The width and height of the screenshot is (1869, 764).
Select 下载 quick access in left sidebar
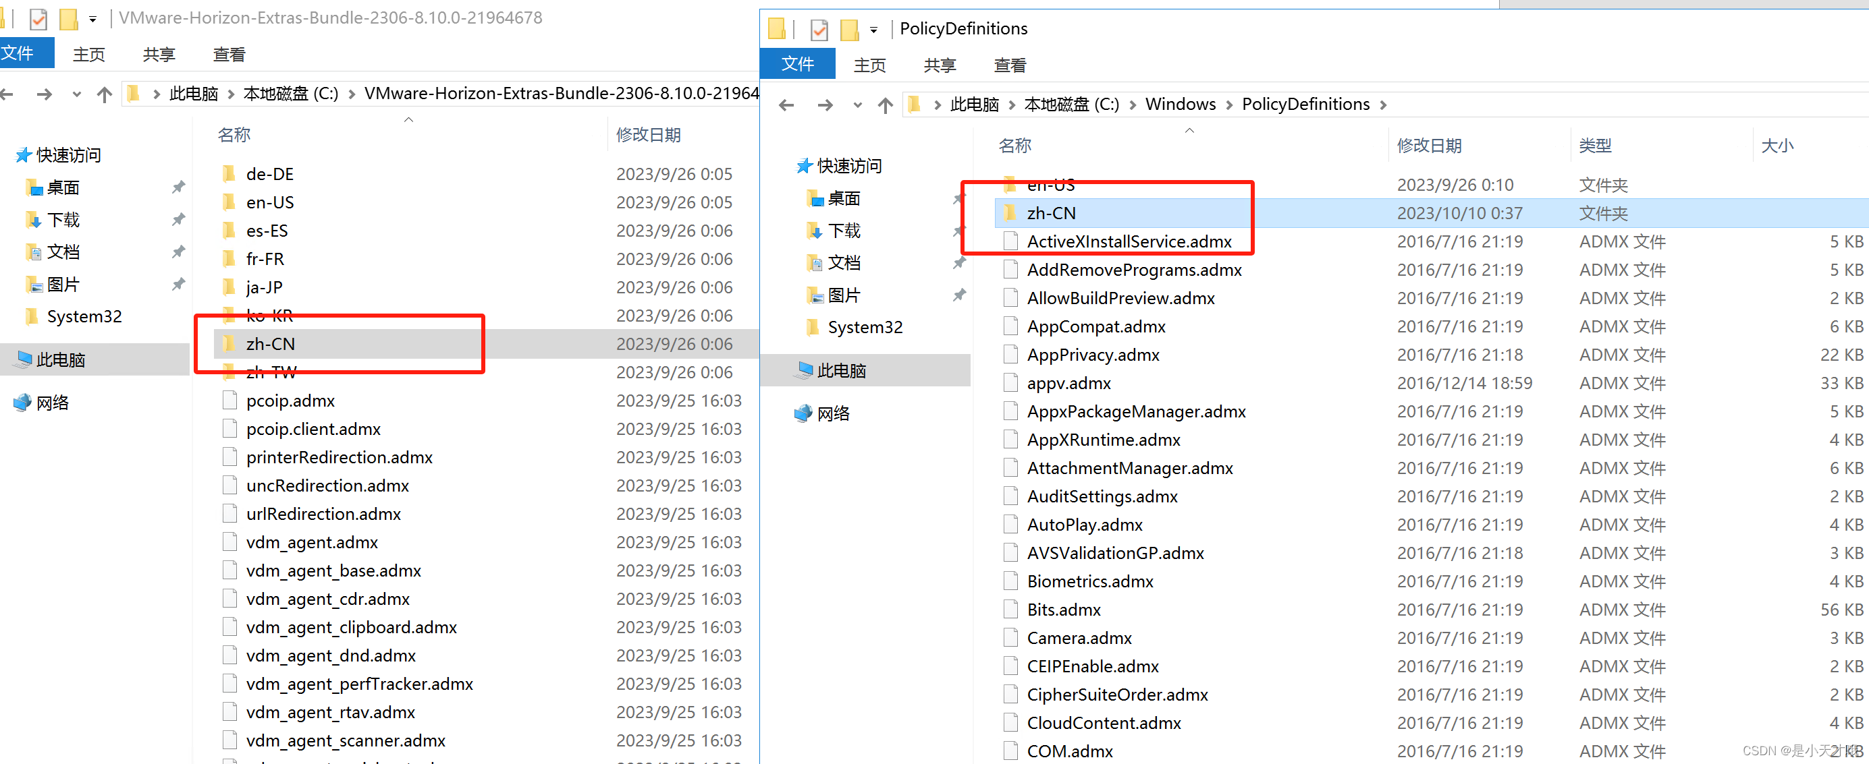point(62,220)
